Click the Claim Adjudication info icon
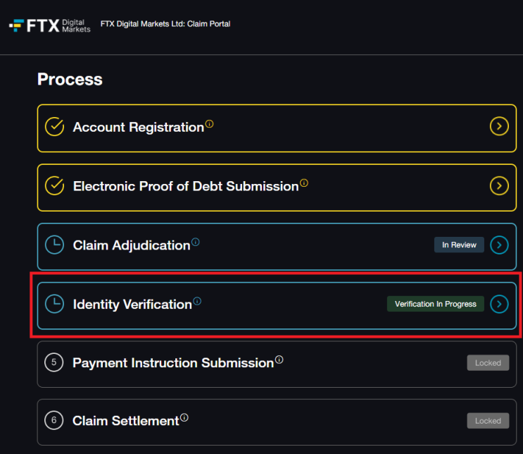The image size is (523, 454). tap(196, 242)
